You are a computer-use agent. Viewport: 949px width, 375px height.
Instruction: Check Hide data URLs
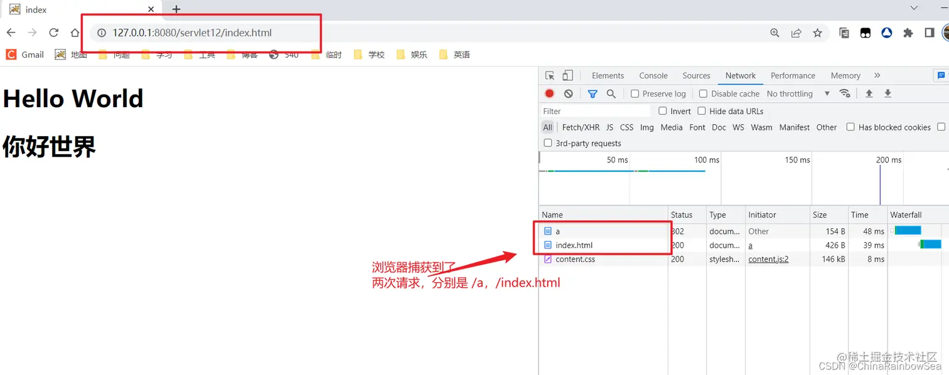702,111
